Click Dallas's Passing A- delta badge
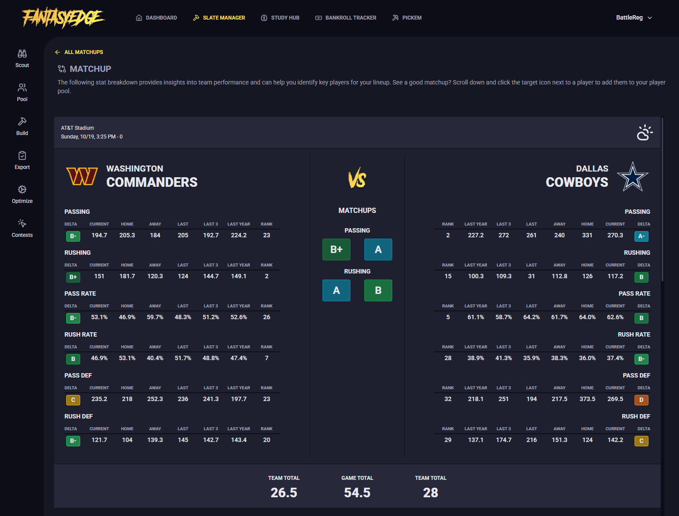The width and height of the screenshot is (679, 516). (x=642, y=236)
